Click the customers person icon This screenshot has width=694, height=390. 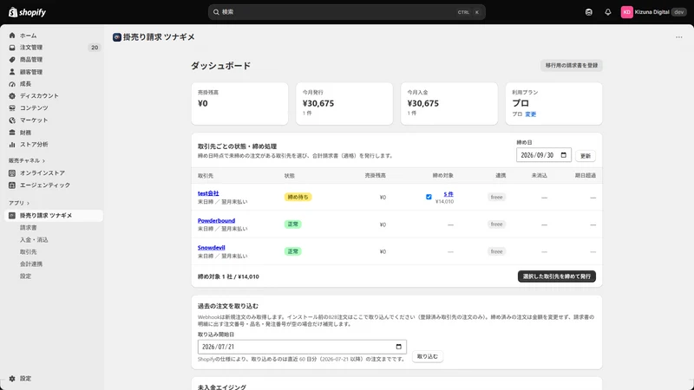coord(12,72)
